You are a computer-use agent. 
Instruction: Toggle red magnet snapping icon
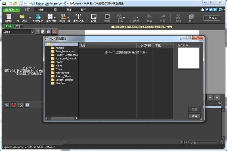coord(14,105)
